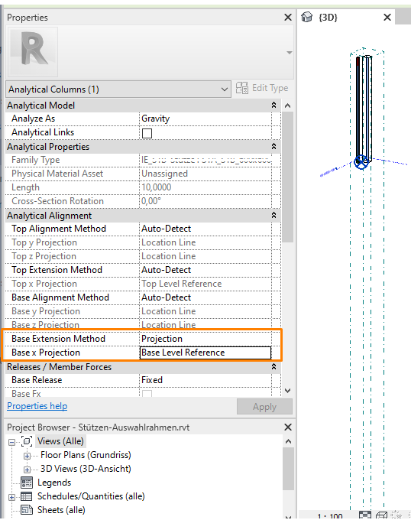Click the analytical column base node
The image size is (411, 520).
(361, 162)
